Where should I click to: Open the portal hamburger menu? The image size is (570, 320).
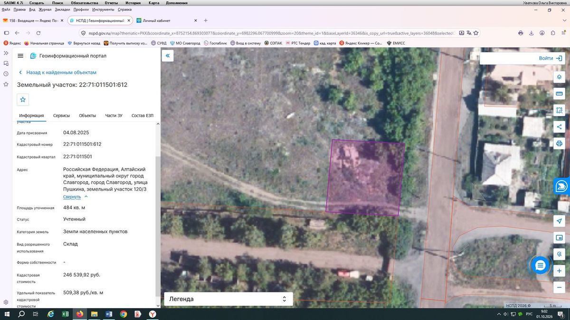(20, 56)
